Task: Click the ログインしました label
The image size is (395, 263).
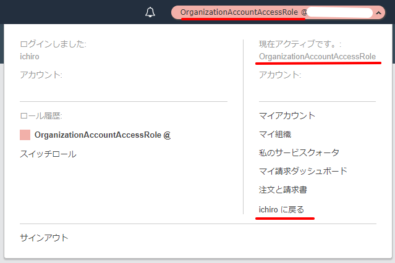Action: tap(53, 44)
